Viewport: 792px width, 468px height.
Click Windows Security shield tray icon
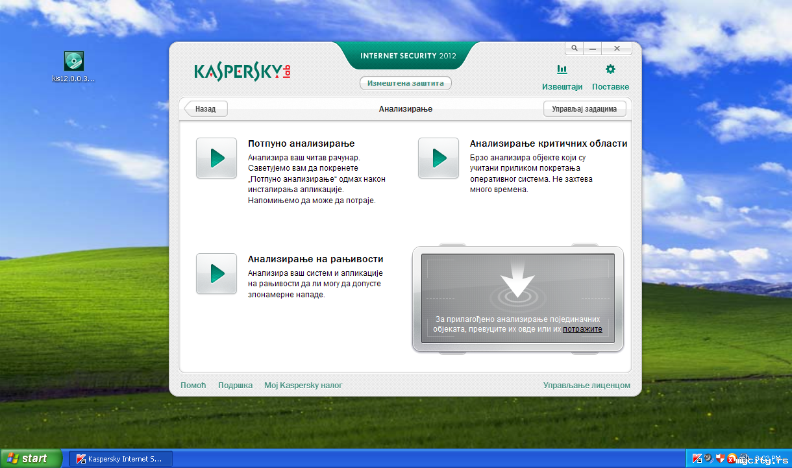coord(720,458)
